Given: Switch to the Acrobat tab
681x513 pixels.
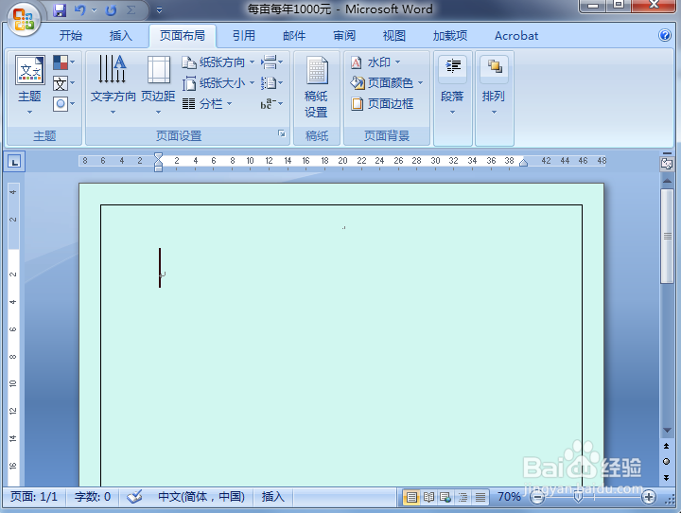Looking at the screenshot, I should [x=516, y=36].
